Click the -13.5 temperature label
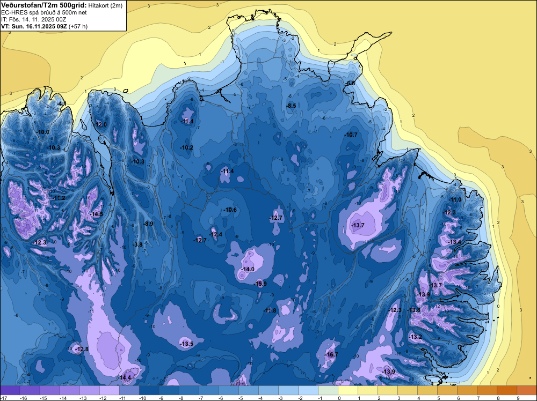The width and height of the screenshot is (537, 401). (x=187, y=344)
